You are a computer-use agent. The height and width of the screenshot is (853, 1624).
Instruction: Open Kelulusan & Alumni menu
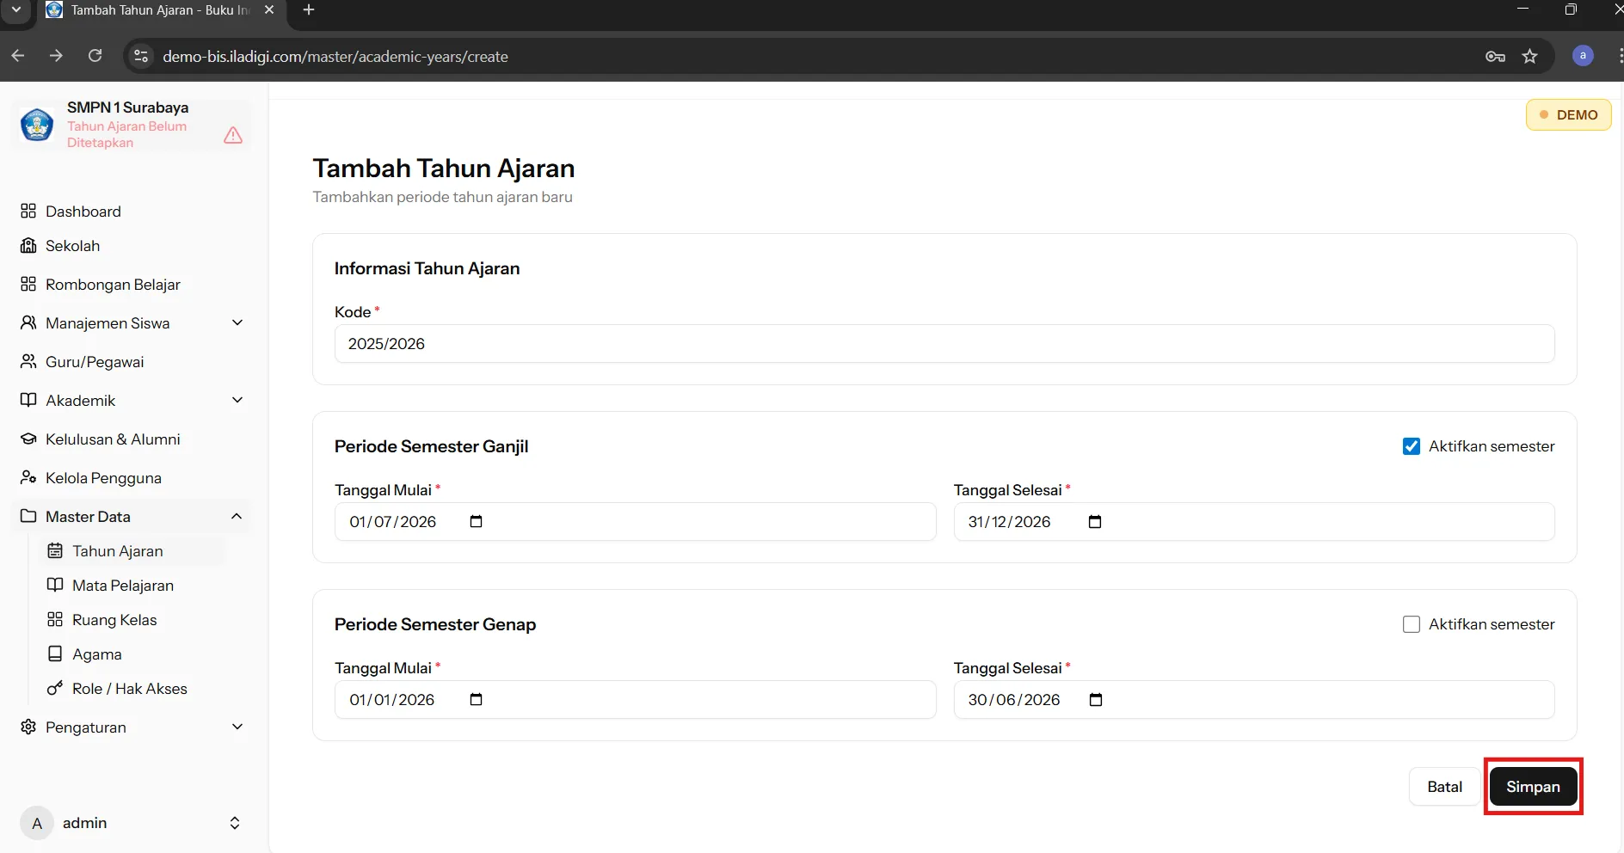[131, 439]
